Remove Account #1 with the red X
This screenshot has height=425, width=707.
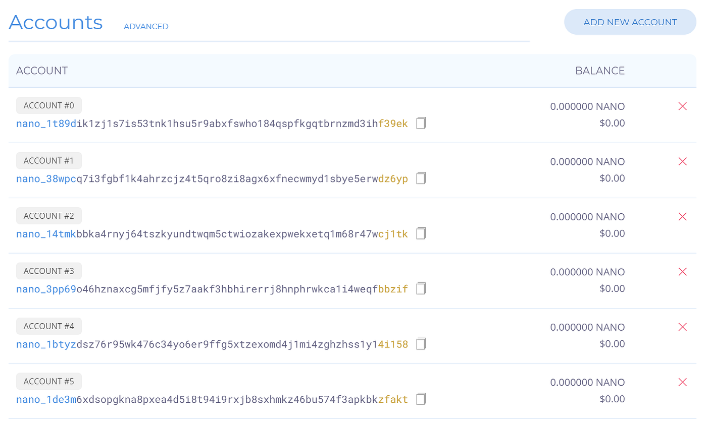click(x=682, y=161)
